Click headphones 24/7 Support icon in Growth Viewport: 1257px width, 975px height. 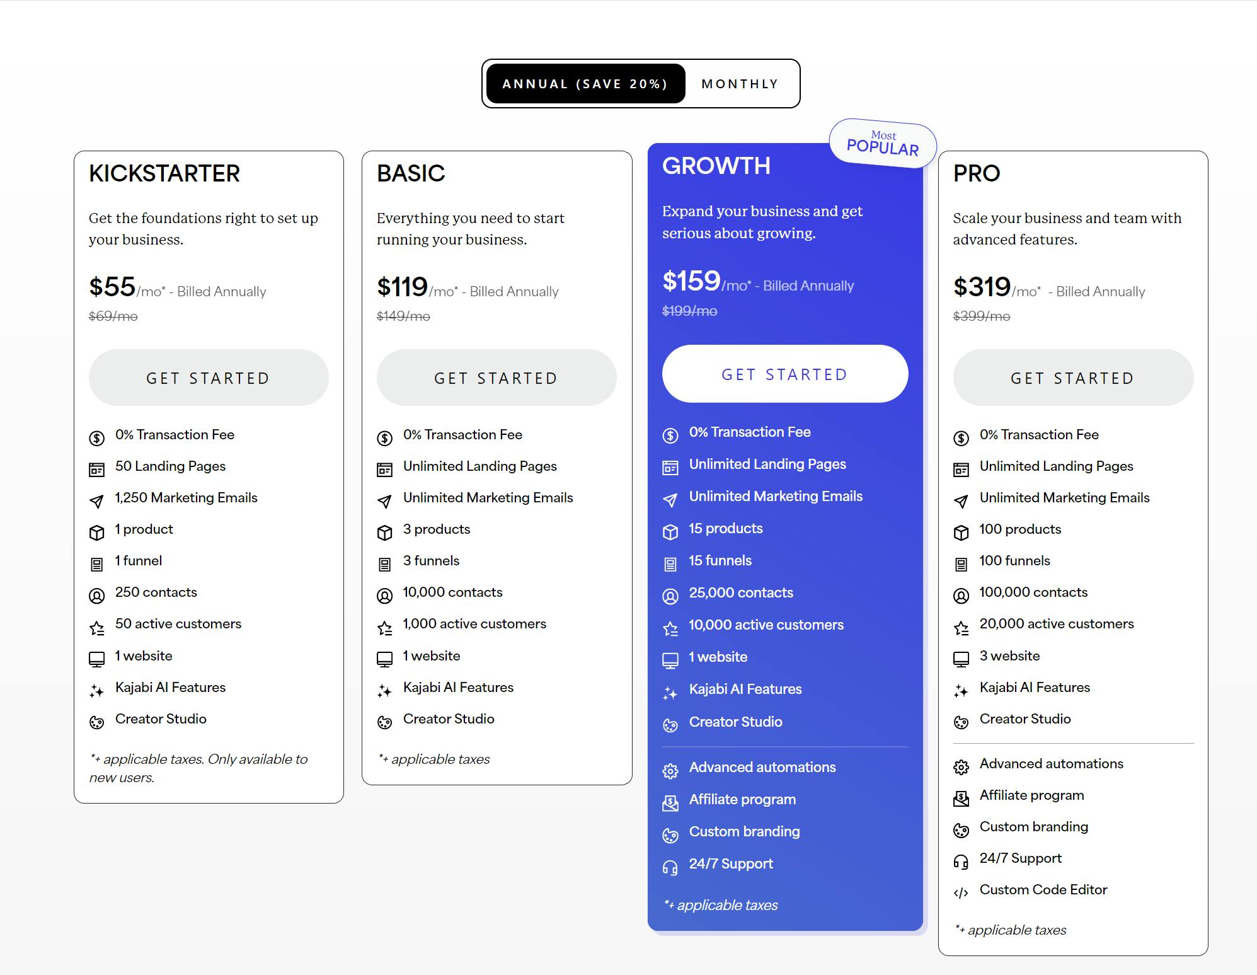click(670, 867)
